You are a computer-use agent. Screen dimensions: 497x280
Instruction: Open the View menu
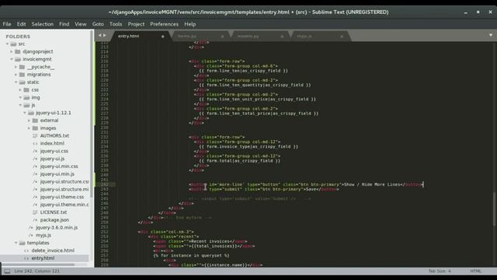(81, 24)
